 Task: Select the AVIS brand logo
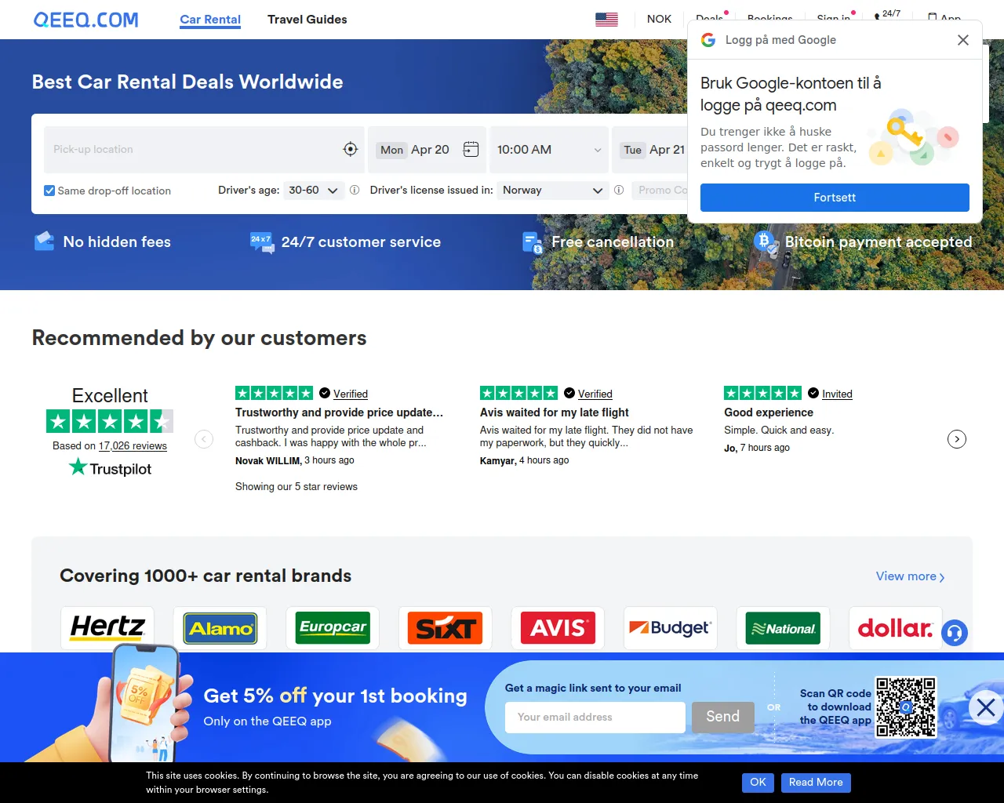pyautogui.click(x=558, y=628)
